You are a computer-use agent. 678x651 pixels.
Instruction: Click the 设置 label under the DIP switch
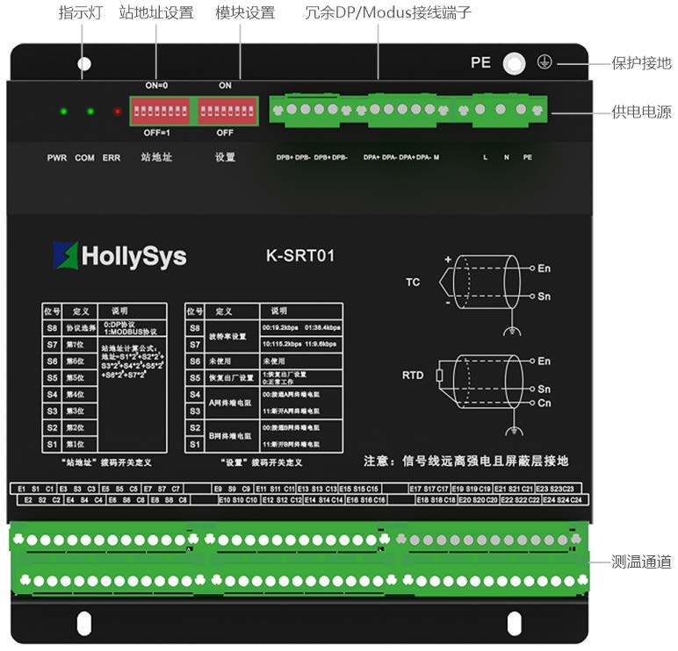[226, 157]
